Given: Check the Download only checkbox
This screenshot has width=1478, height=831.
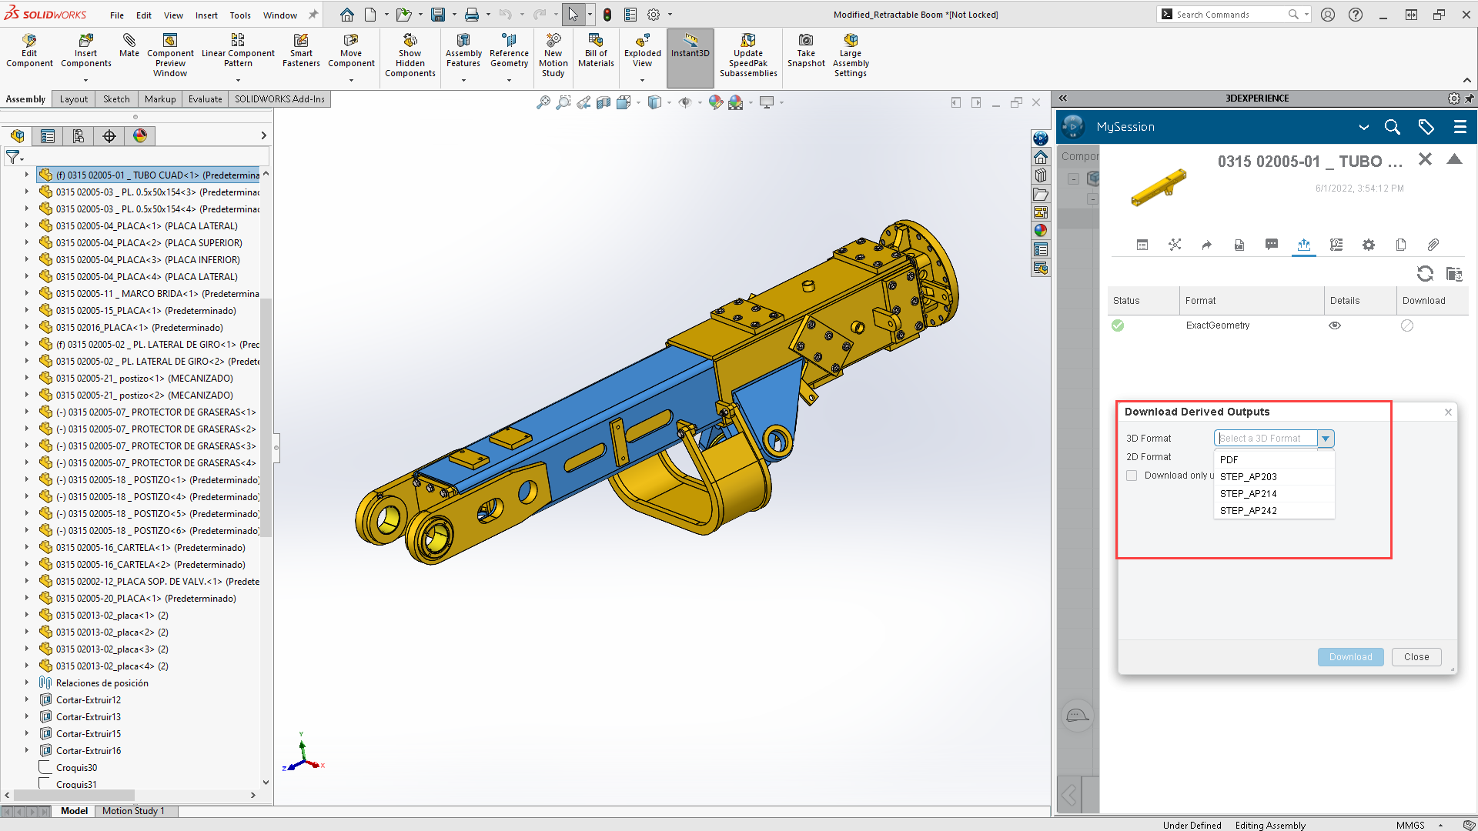Looking at the screenshot, I should pos(1132,476).
